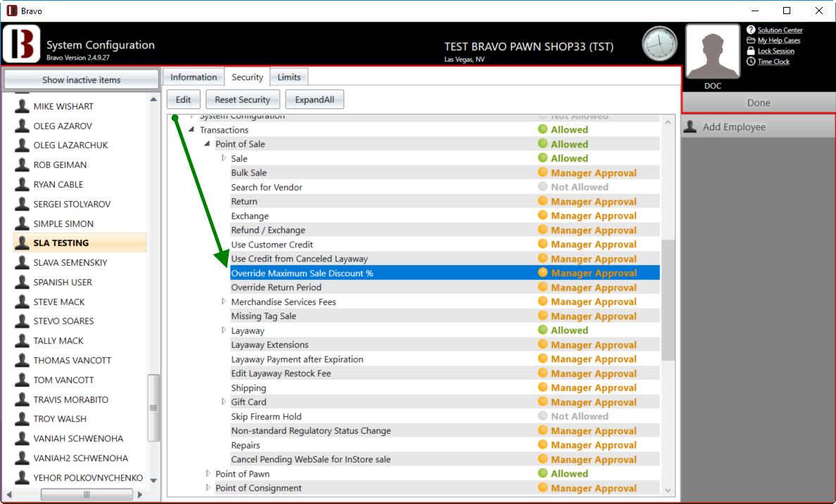Click the person icon beside TALLY MACK

coord(22,341)
